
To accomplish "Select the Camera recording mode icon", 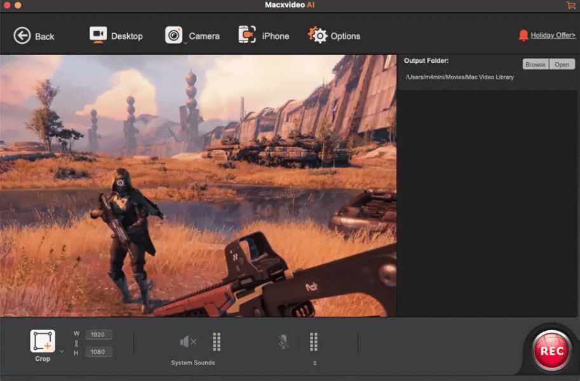I will [x=173, y=35].
